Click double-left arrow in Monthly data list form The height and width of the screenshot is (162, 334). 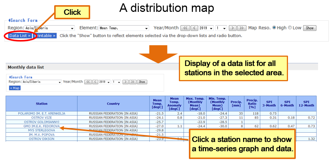(x=88, y=82)
